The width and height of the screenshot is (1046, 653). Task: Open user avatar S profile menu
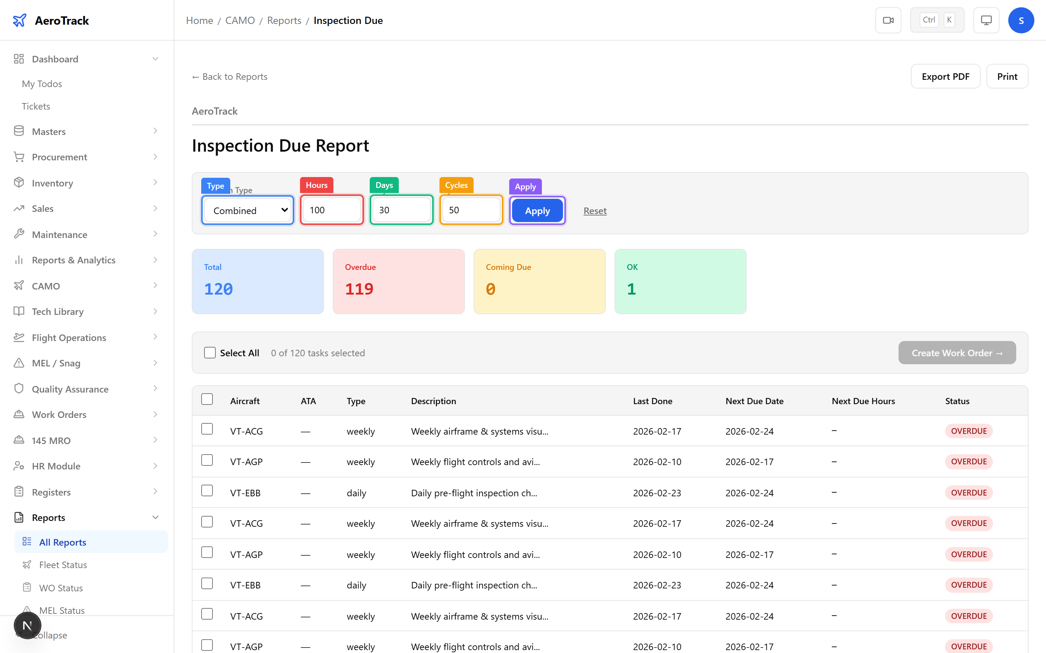pos(1021,20)
